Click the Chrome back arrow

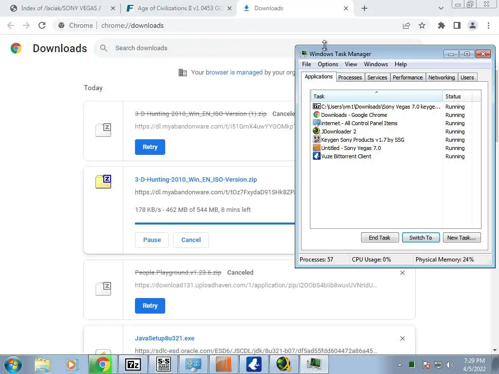pyautogui.click(x=11, y=25)
